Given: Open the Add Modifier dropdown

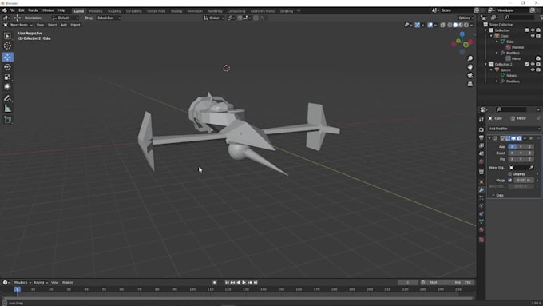Looking at the screenshot, I should click(514, 129).
